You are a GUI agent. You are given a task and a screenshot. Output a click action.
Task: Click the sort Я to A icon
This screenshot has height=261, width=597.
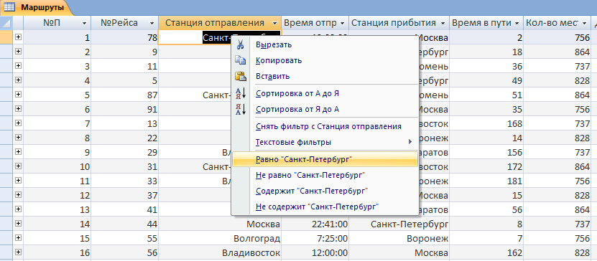tap(240, 110)
